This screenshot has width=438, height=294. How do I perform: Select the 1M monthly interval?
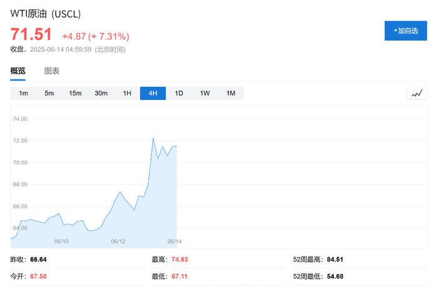[x=230, y=94]
